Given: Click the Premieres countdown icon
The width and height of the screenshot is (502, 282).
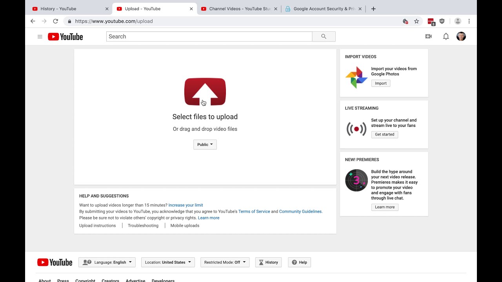Looking at the screenshot, I should tap(356, 180).
